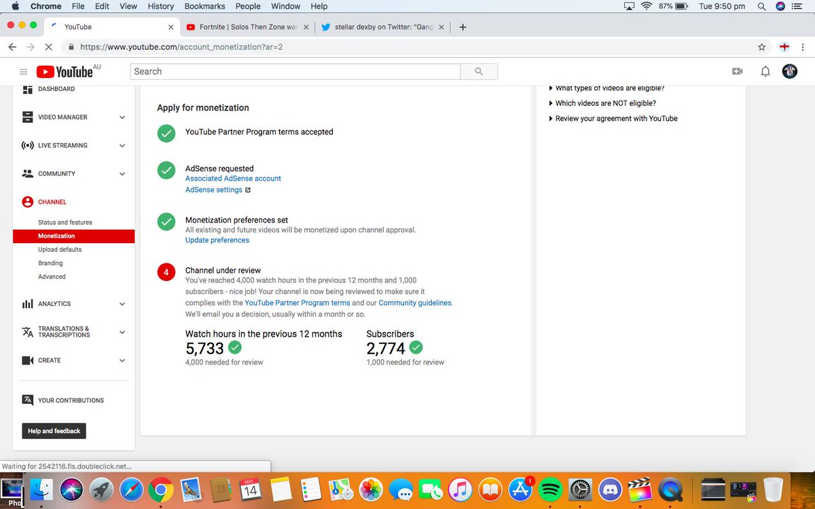Expand 'Review your agreement with YouTube'
This screenshot has width=815, height=509.
tap(613, 118)
